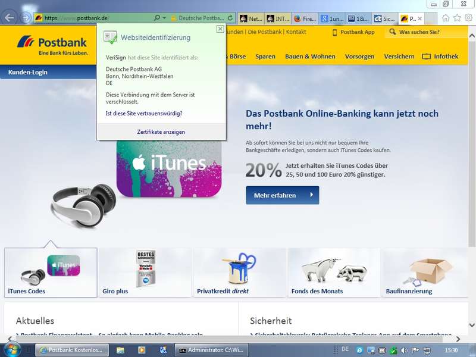This screenshot has height=357, width=476.
Task: Open the Börse menu
Action: click(x=237, y=57)
